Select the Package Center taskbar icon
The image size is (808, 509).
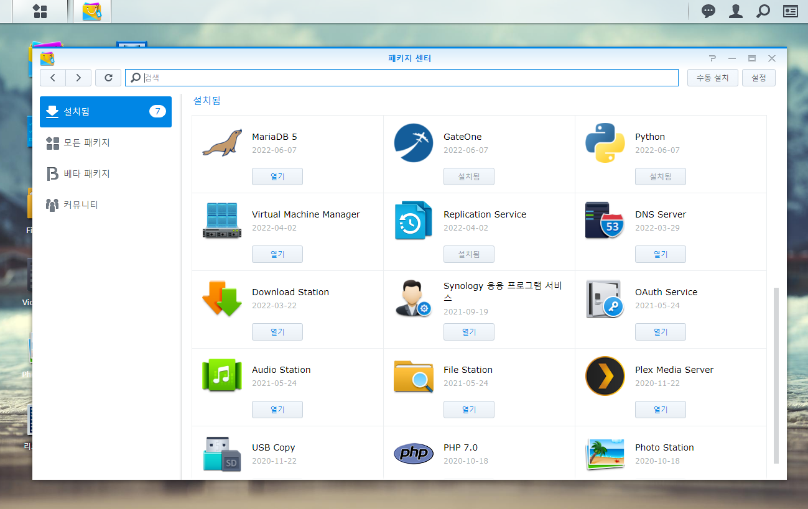tap(92, 11)
